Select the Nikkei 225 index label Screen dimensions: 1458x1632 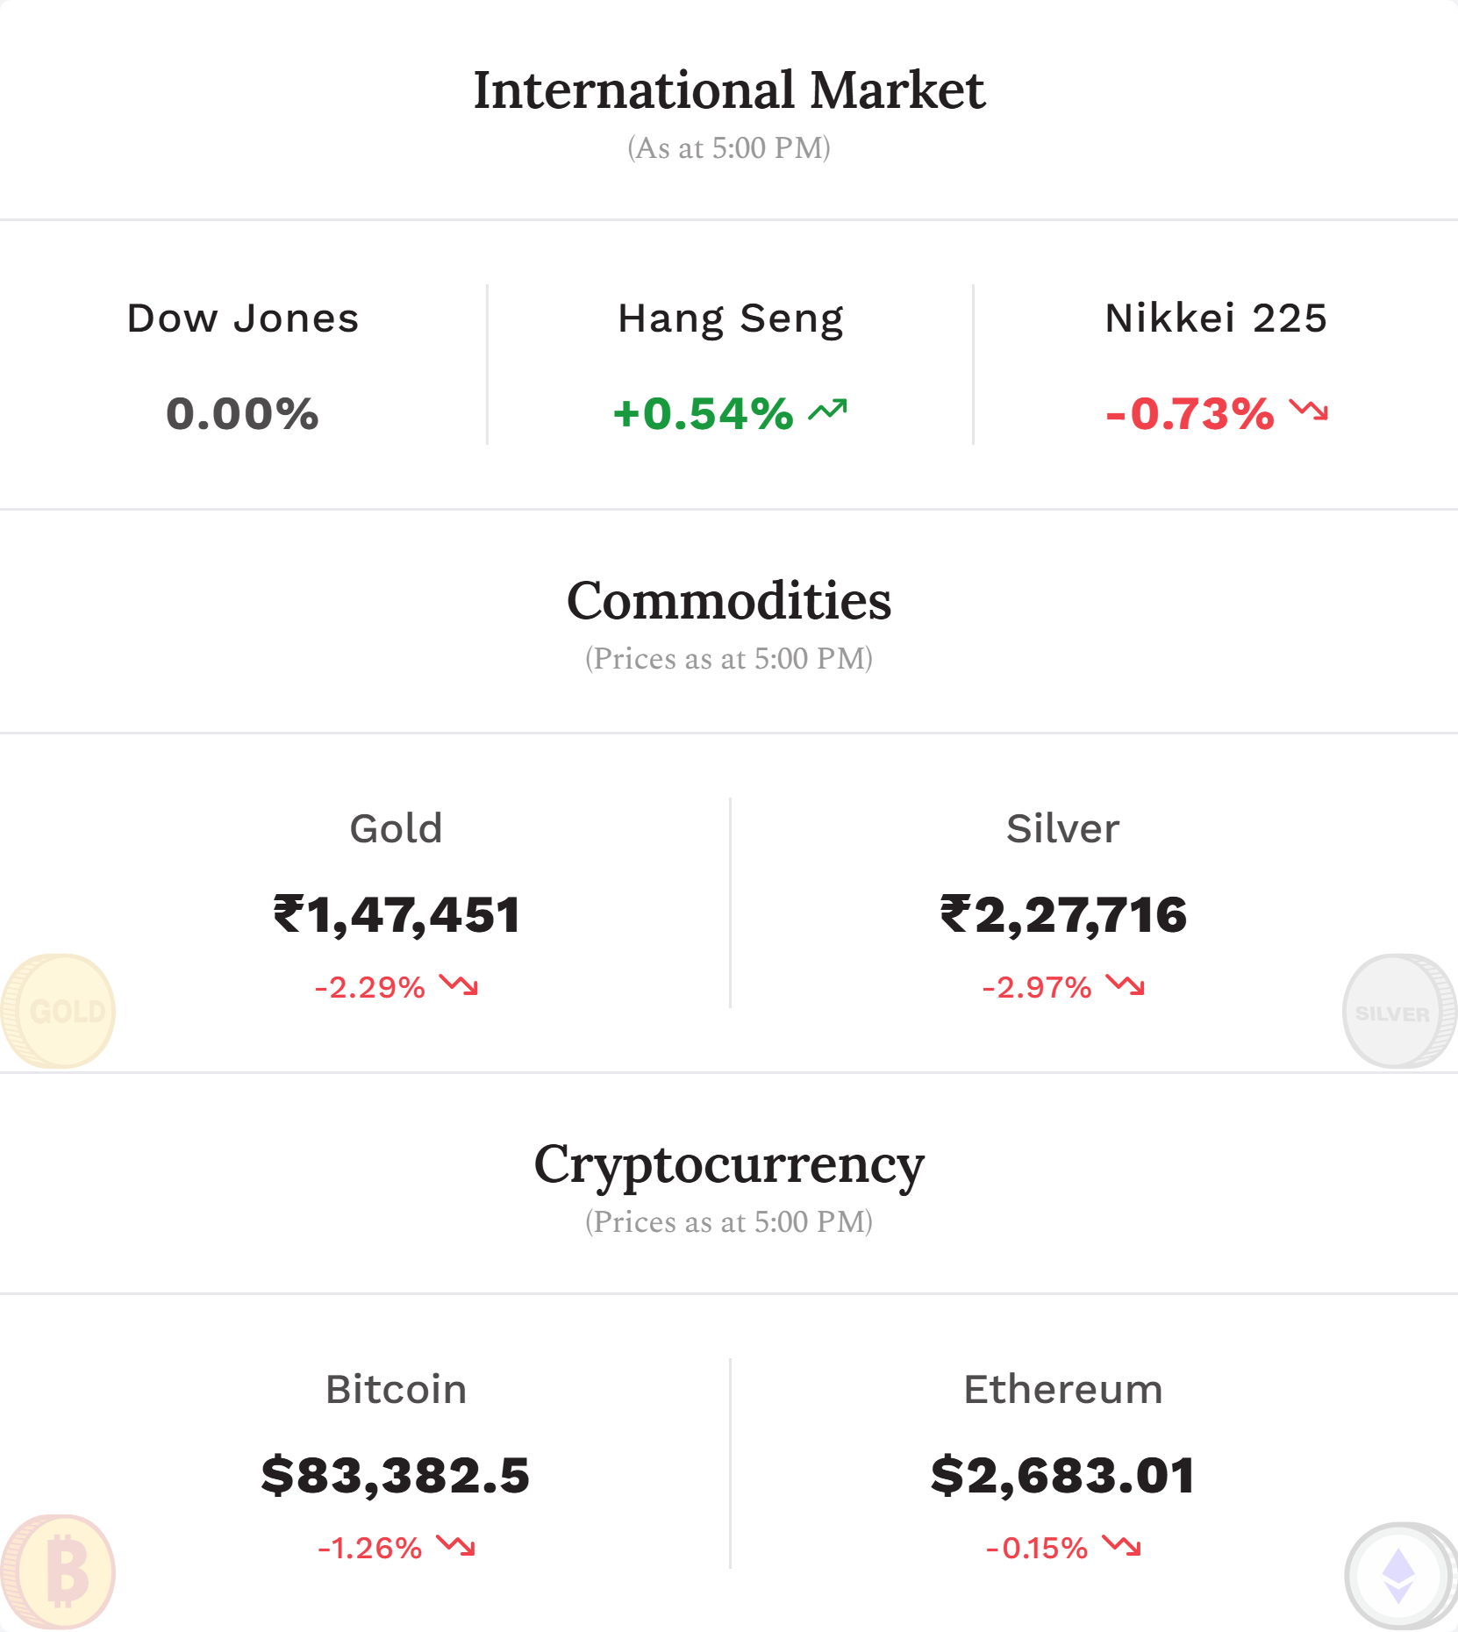click(1216, 319)
